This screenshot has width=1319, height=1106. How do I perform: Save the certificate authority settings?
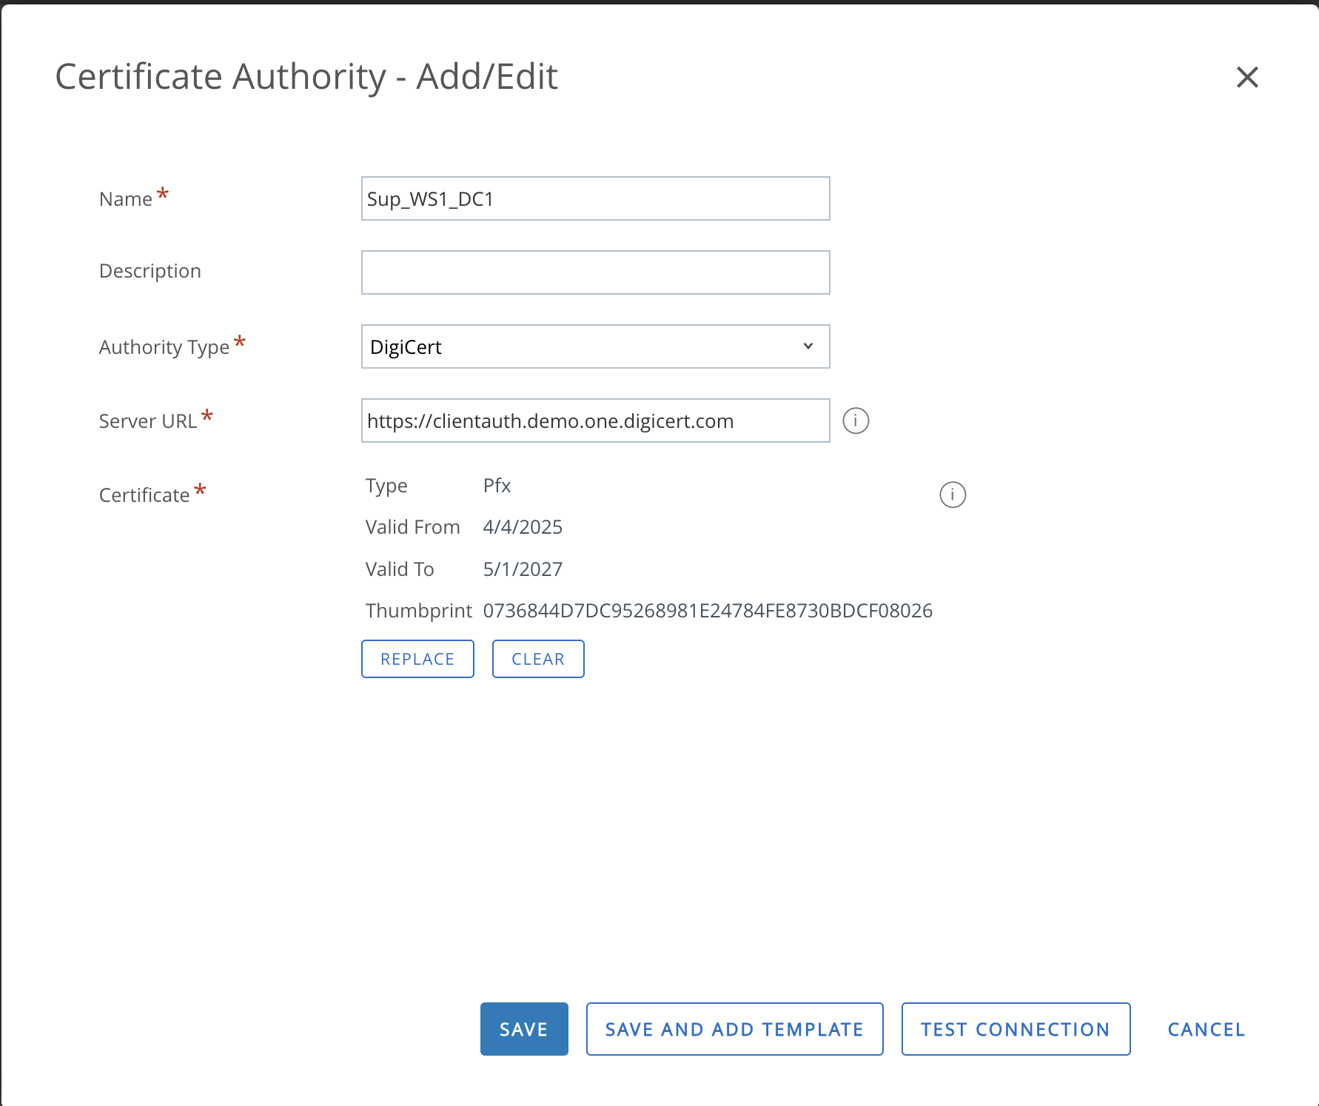523,1029
